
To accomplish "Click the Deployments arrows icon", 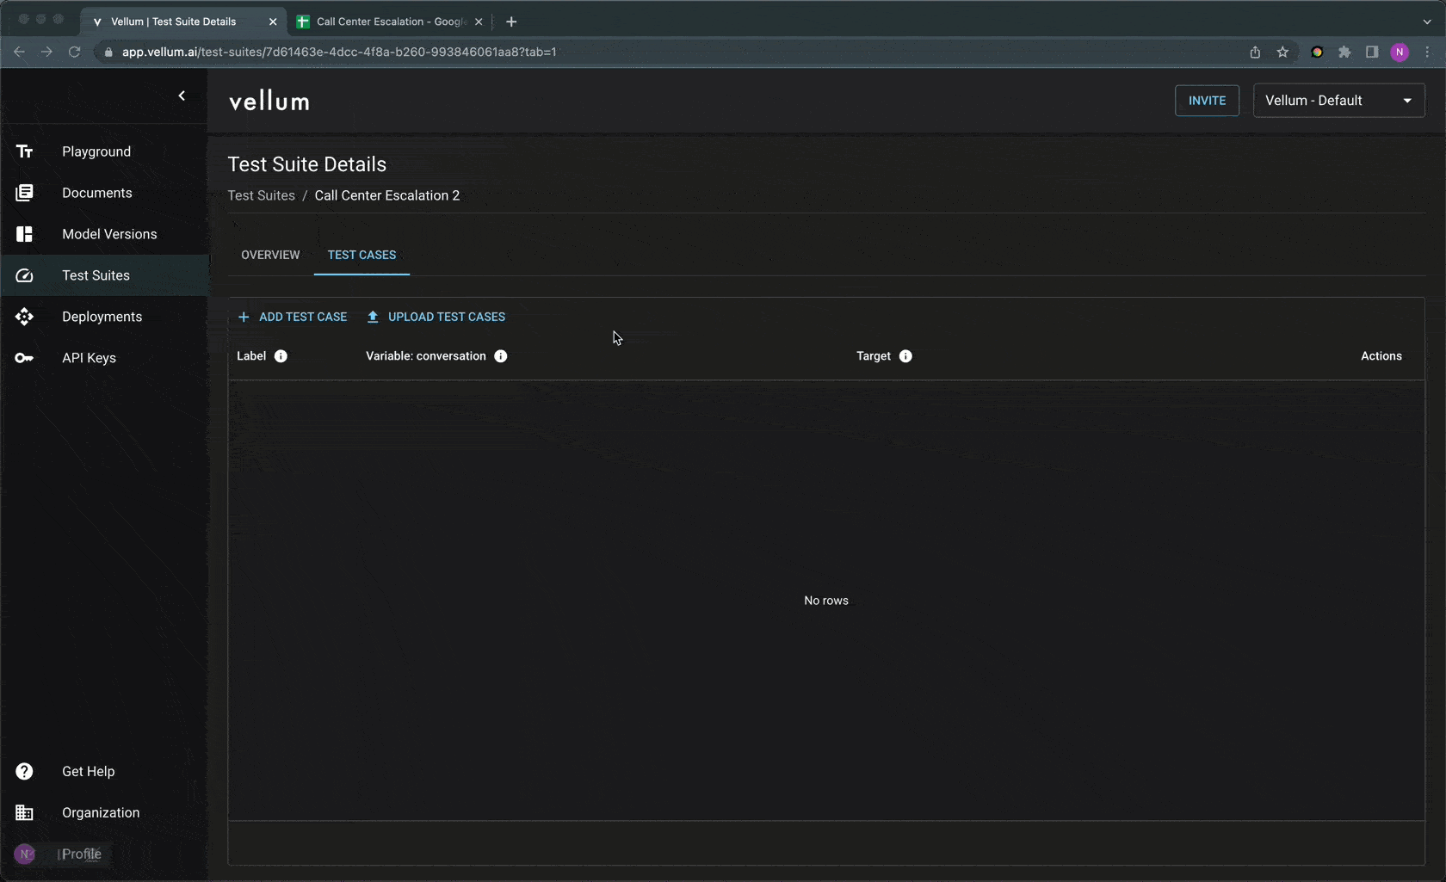I will pos(24,317).
